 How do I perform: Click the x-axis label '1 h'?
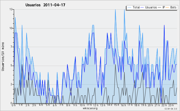[21, 105]
